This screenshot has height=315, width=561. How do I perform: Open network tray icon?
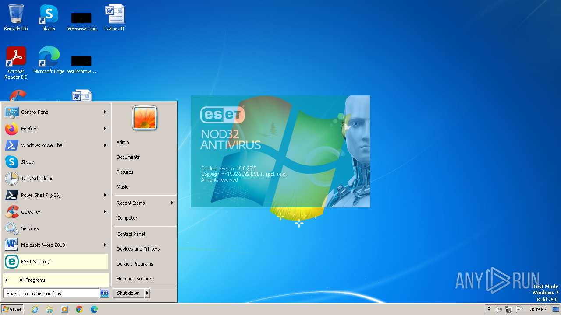coord(509,309)
